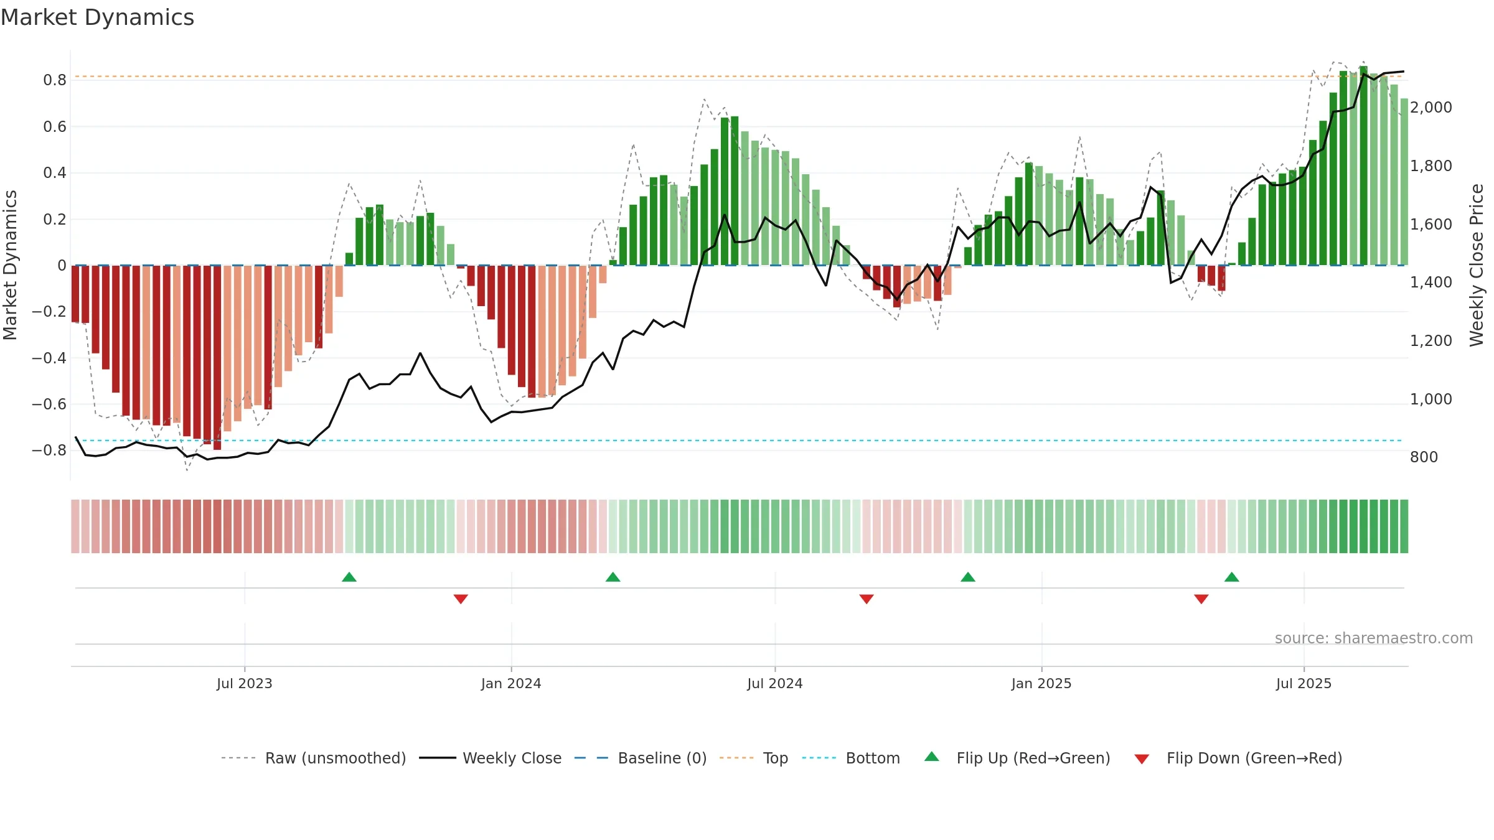Click the last green flip-up marker before Jul 2025
This screenshot has height=840, width=1494.
1232,577
